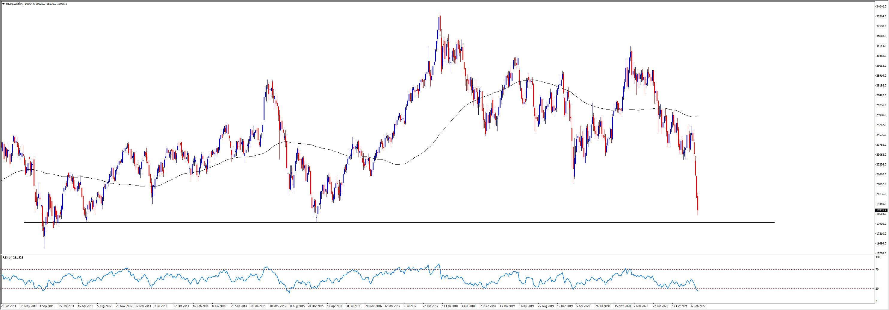Click the current price tag 18935.2
889x310 pixels.
coord(881,210)
